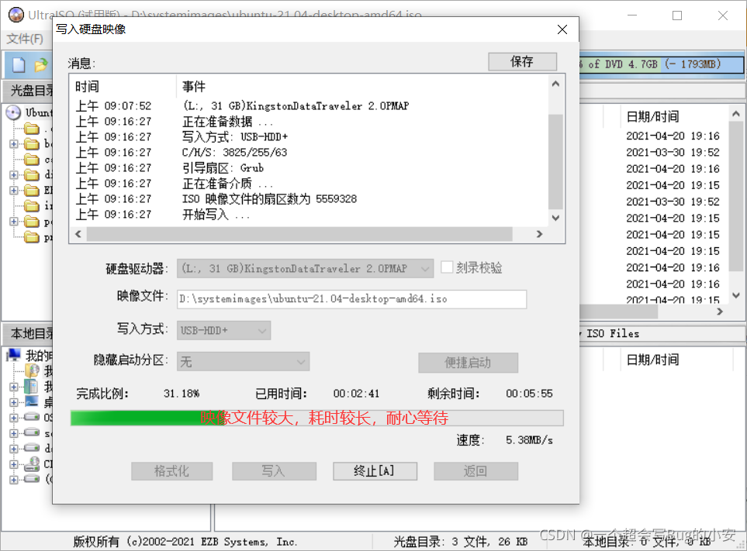Screen dimensions: 747x551
Task: Select the local drive icon labeled "d"
Action: (x=32, y=448)
